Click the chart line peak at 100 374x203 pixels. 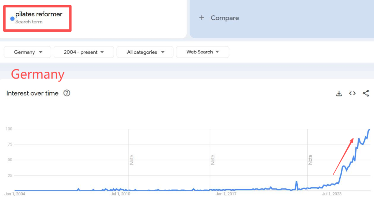369,130
